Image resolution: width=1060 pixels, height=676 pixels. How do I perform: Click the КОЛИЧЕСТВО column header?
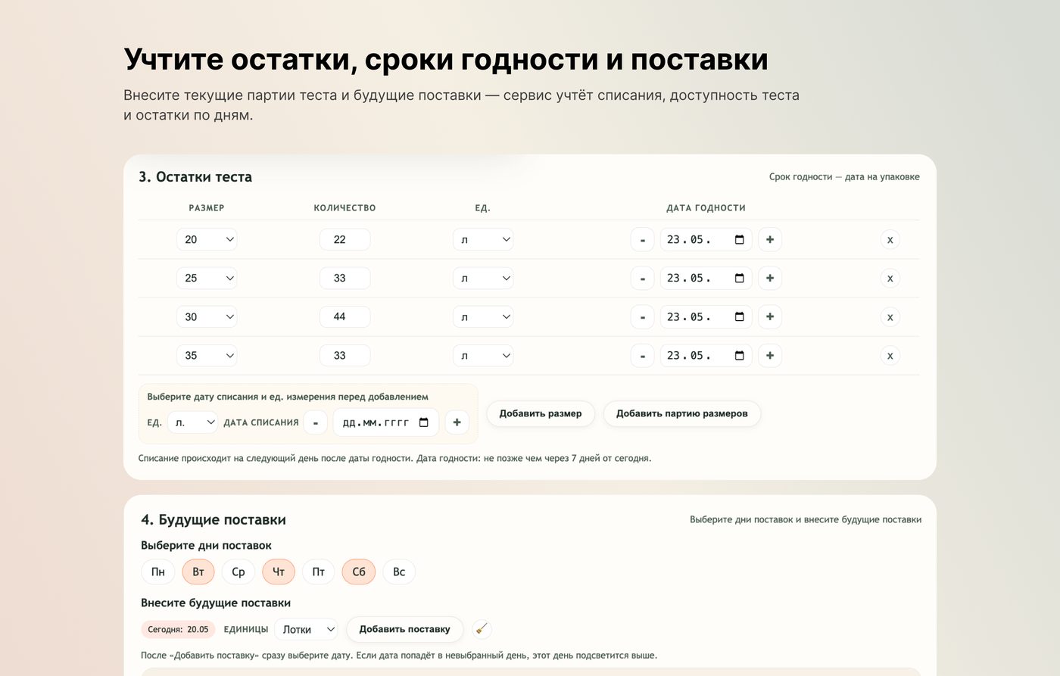pos(344,208)
